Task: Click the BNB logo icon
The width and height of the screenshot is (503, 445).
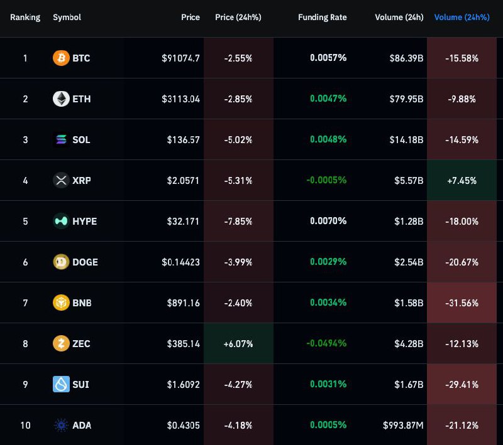Action: click(61, 303)
